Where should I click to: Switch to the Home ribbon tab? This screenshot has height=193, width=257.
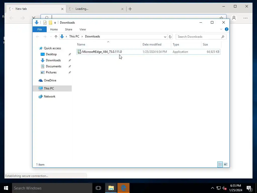click(x=54, y=29)
